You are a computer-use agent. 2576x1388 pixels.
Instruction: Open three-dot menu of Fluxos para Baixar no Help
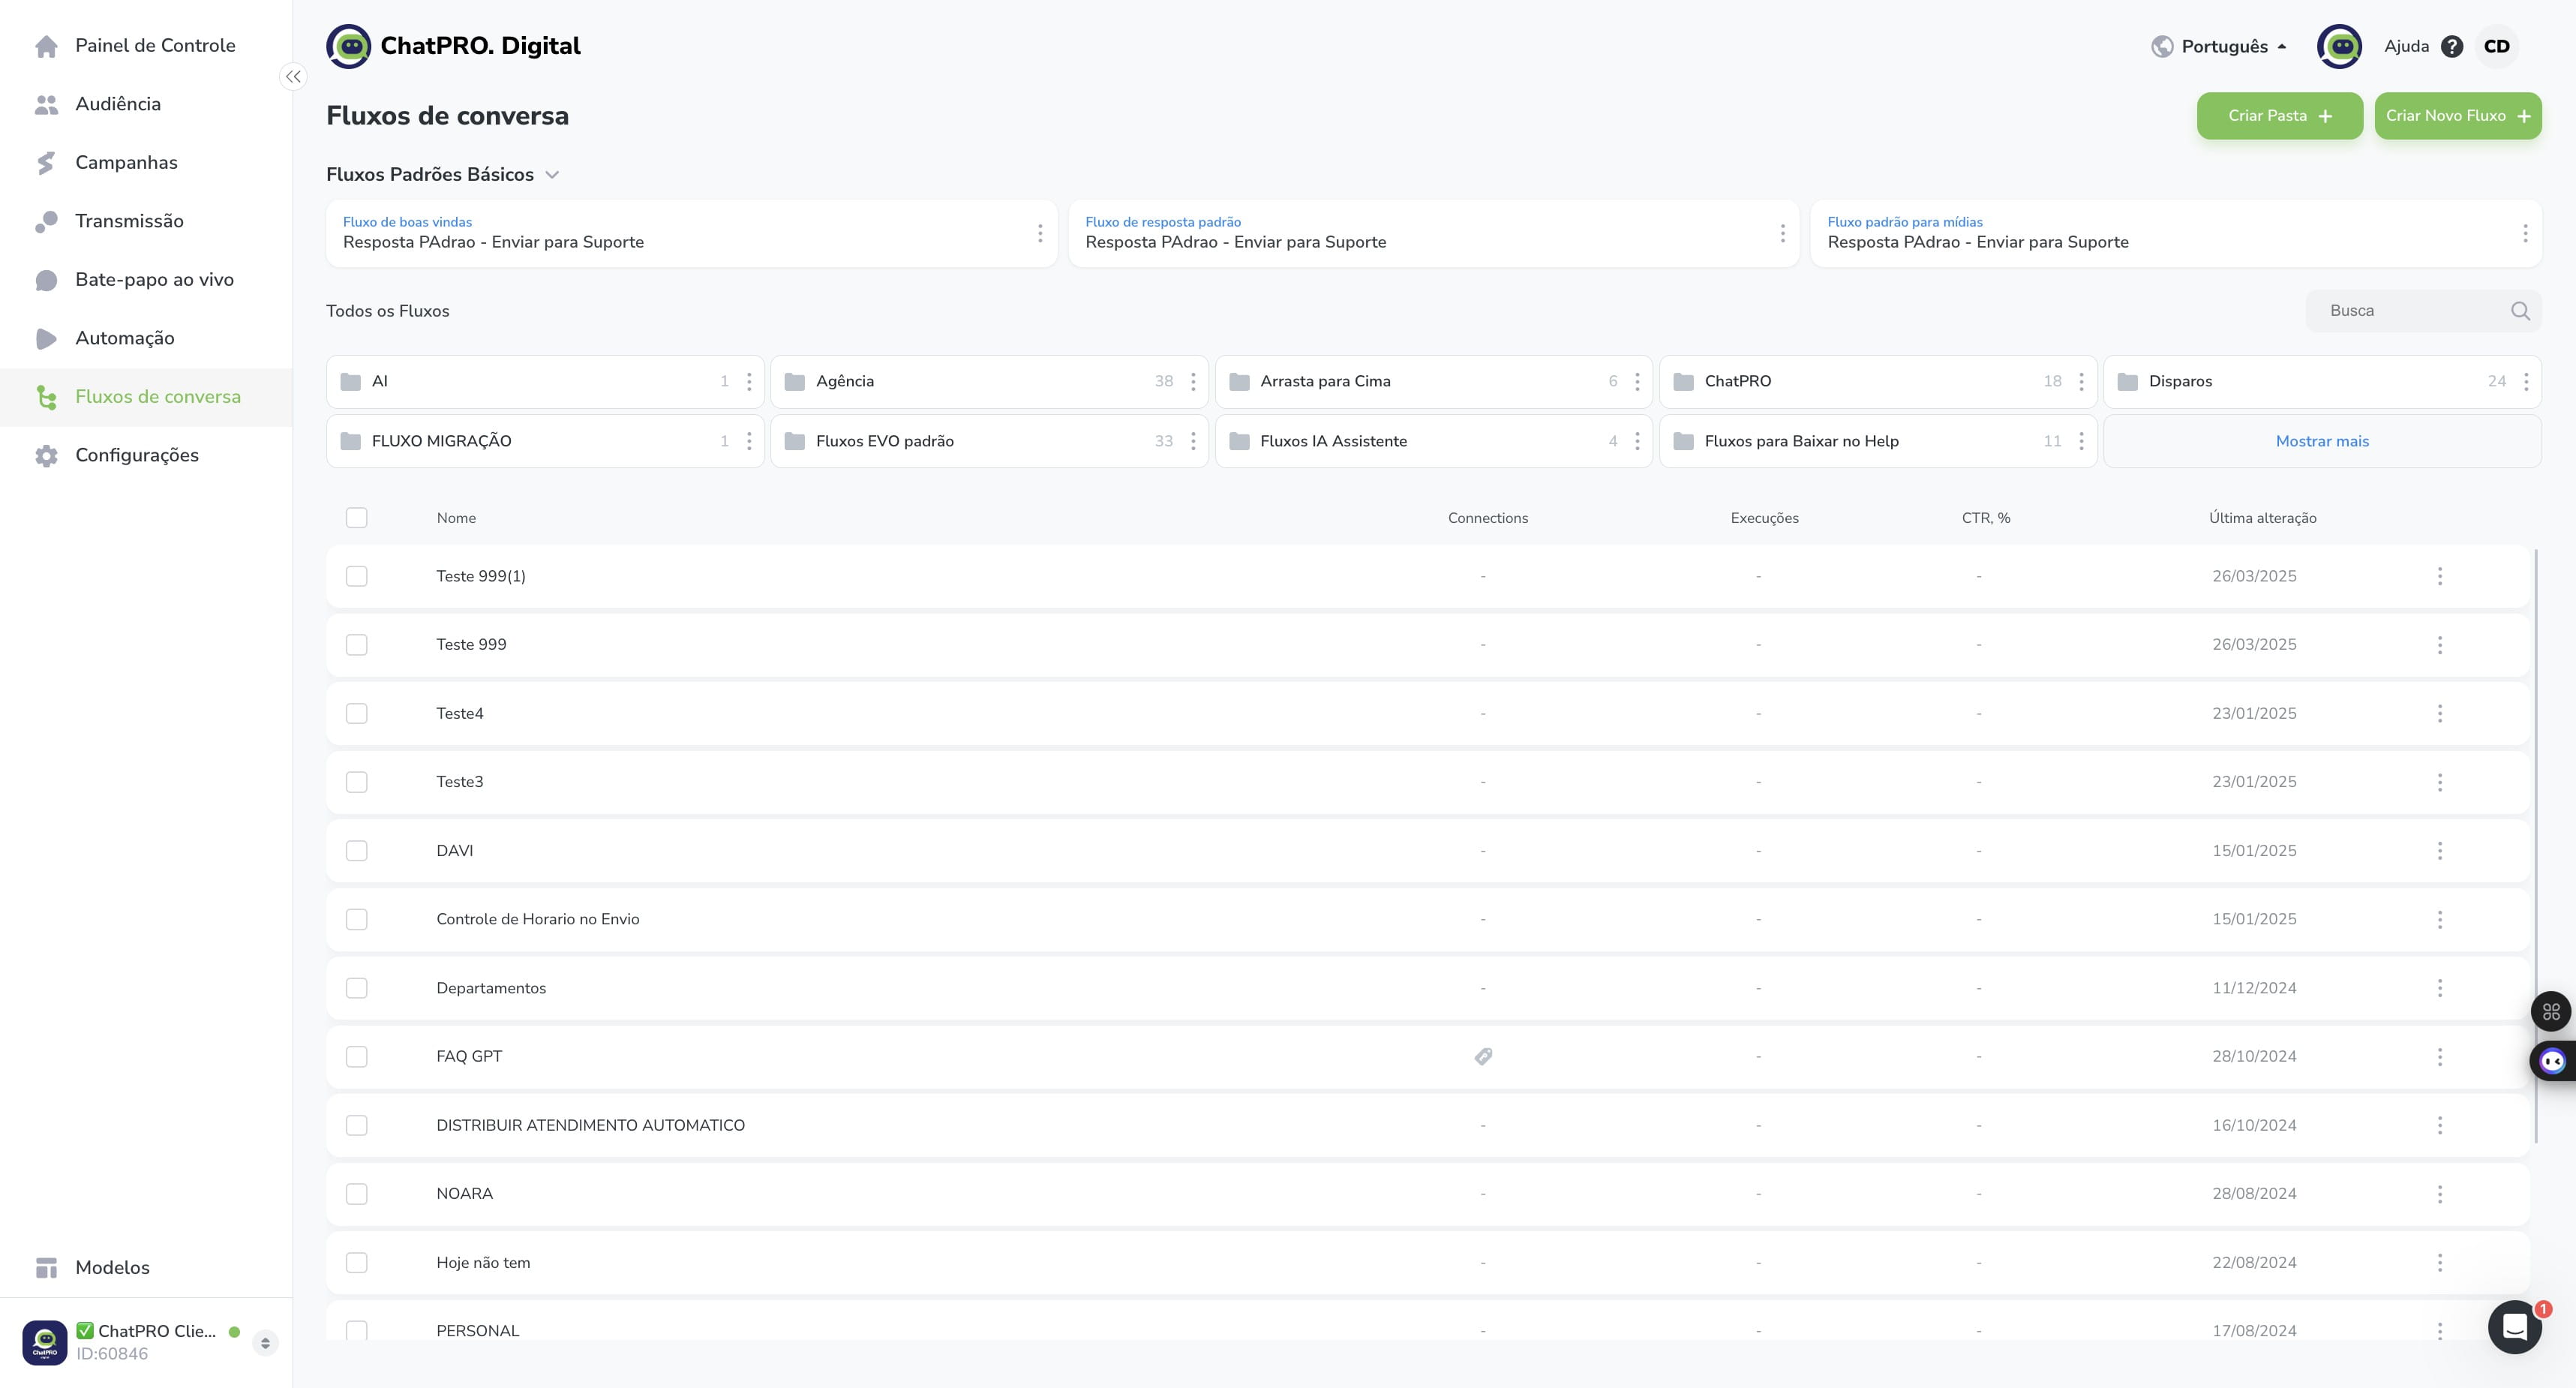2081,441
